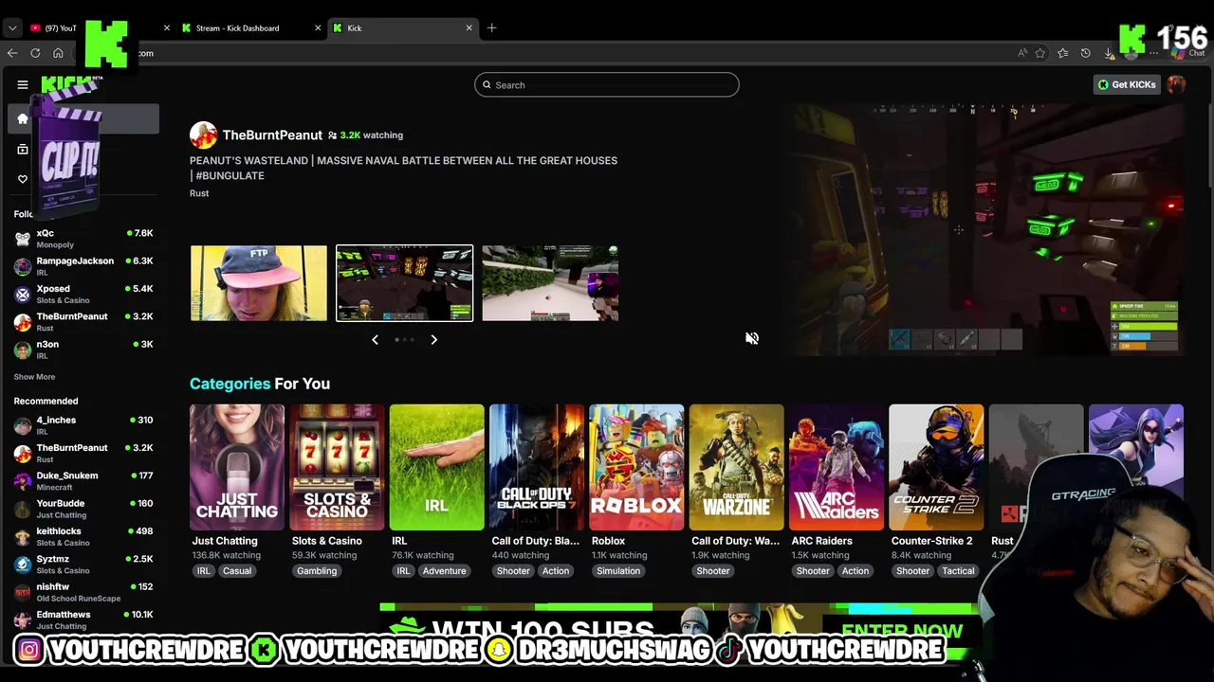1214x682 pixels.
Task: Focus the Kick search field
Action: point(606,85)
